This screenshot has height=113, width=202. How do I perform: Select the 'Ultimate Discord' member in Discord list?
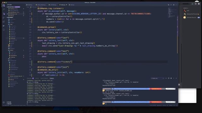pos(192,18)
